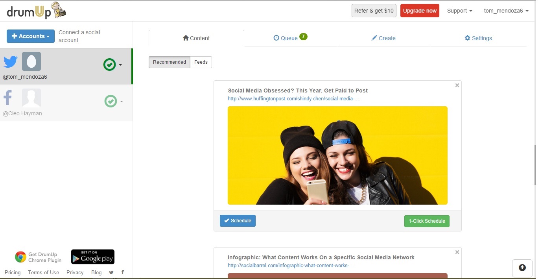Open the Get DrumUp Chrome Plugin icon

click(20, 257)
